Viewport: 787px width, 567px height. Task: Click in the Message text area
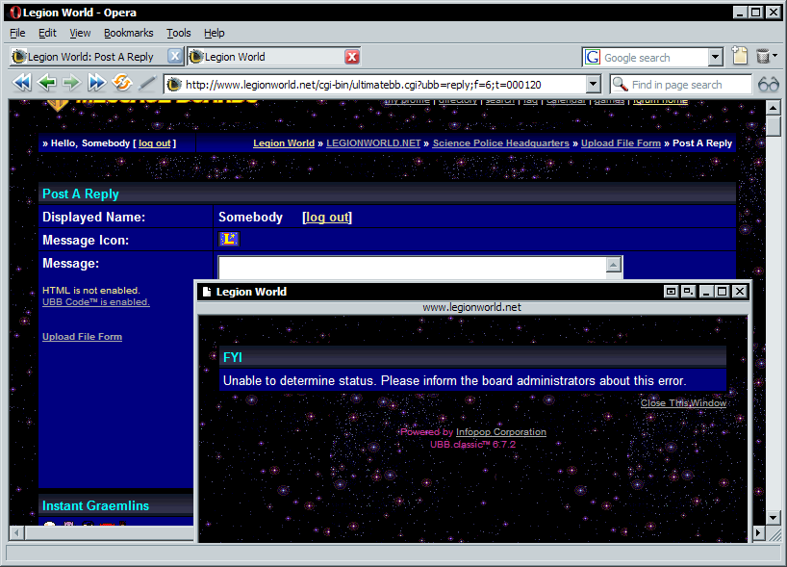(x=412, y=269)
